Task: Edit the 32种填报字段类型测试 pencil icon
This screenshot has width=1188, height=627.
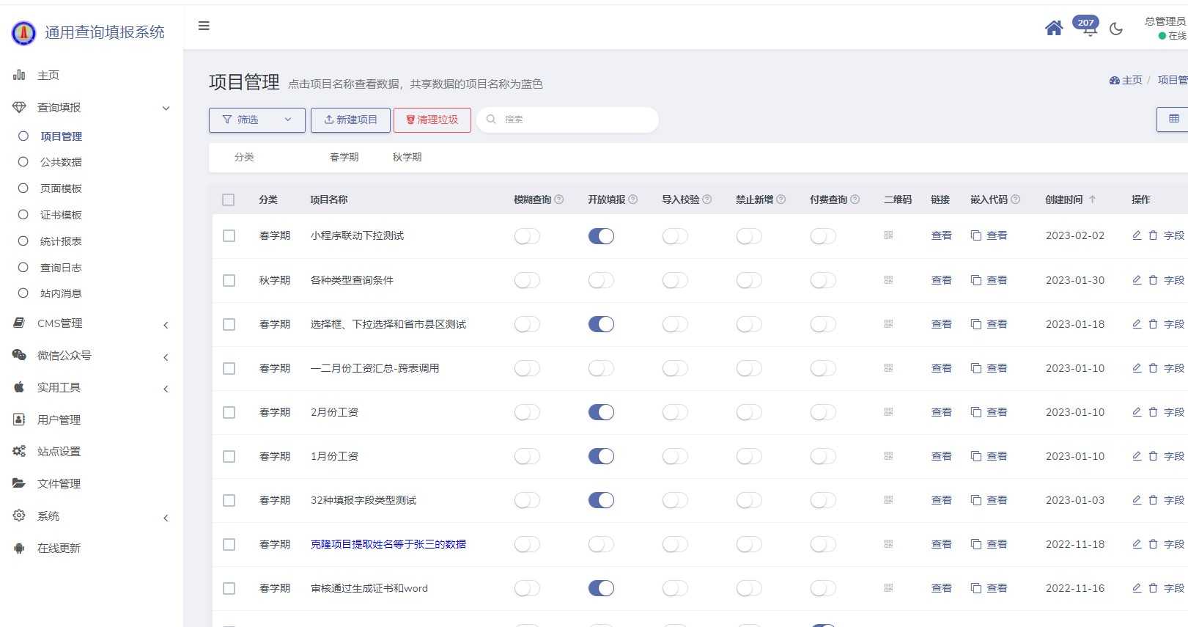Action: (x=1137, y=500)
